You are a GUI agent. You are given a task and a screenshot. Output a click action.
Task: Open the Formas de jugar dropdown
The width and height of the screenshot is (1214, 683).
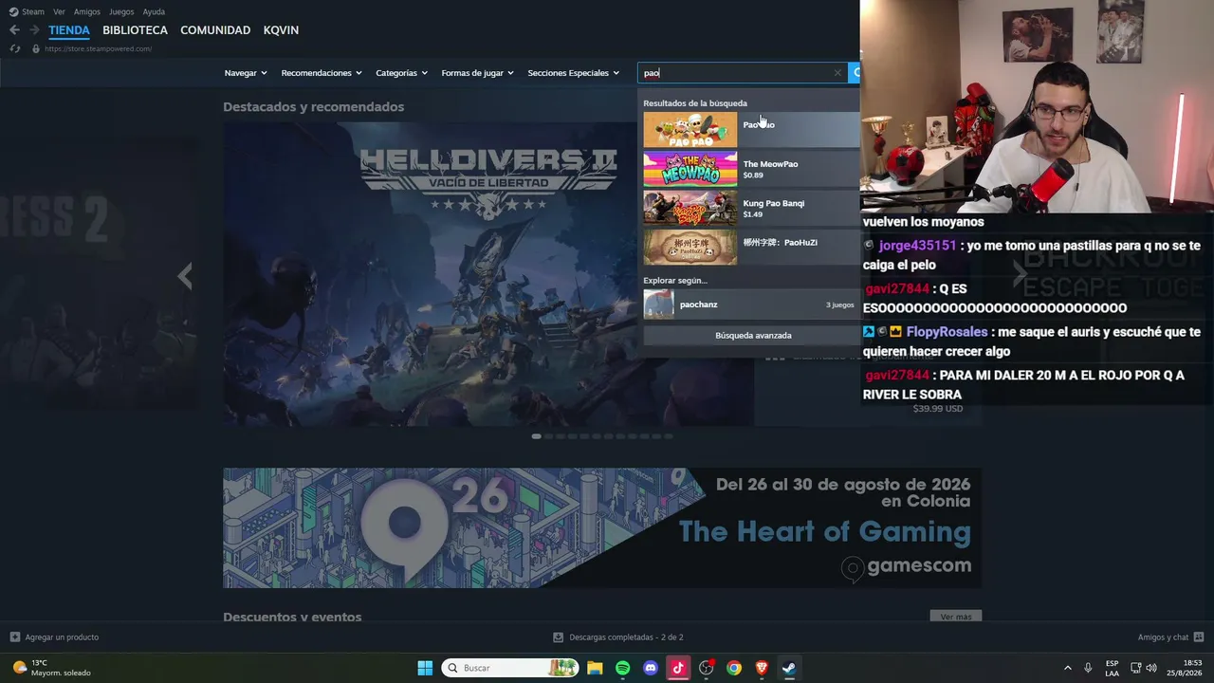tap(477, 73)
